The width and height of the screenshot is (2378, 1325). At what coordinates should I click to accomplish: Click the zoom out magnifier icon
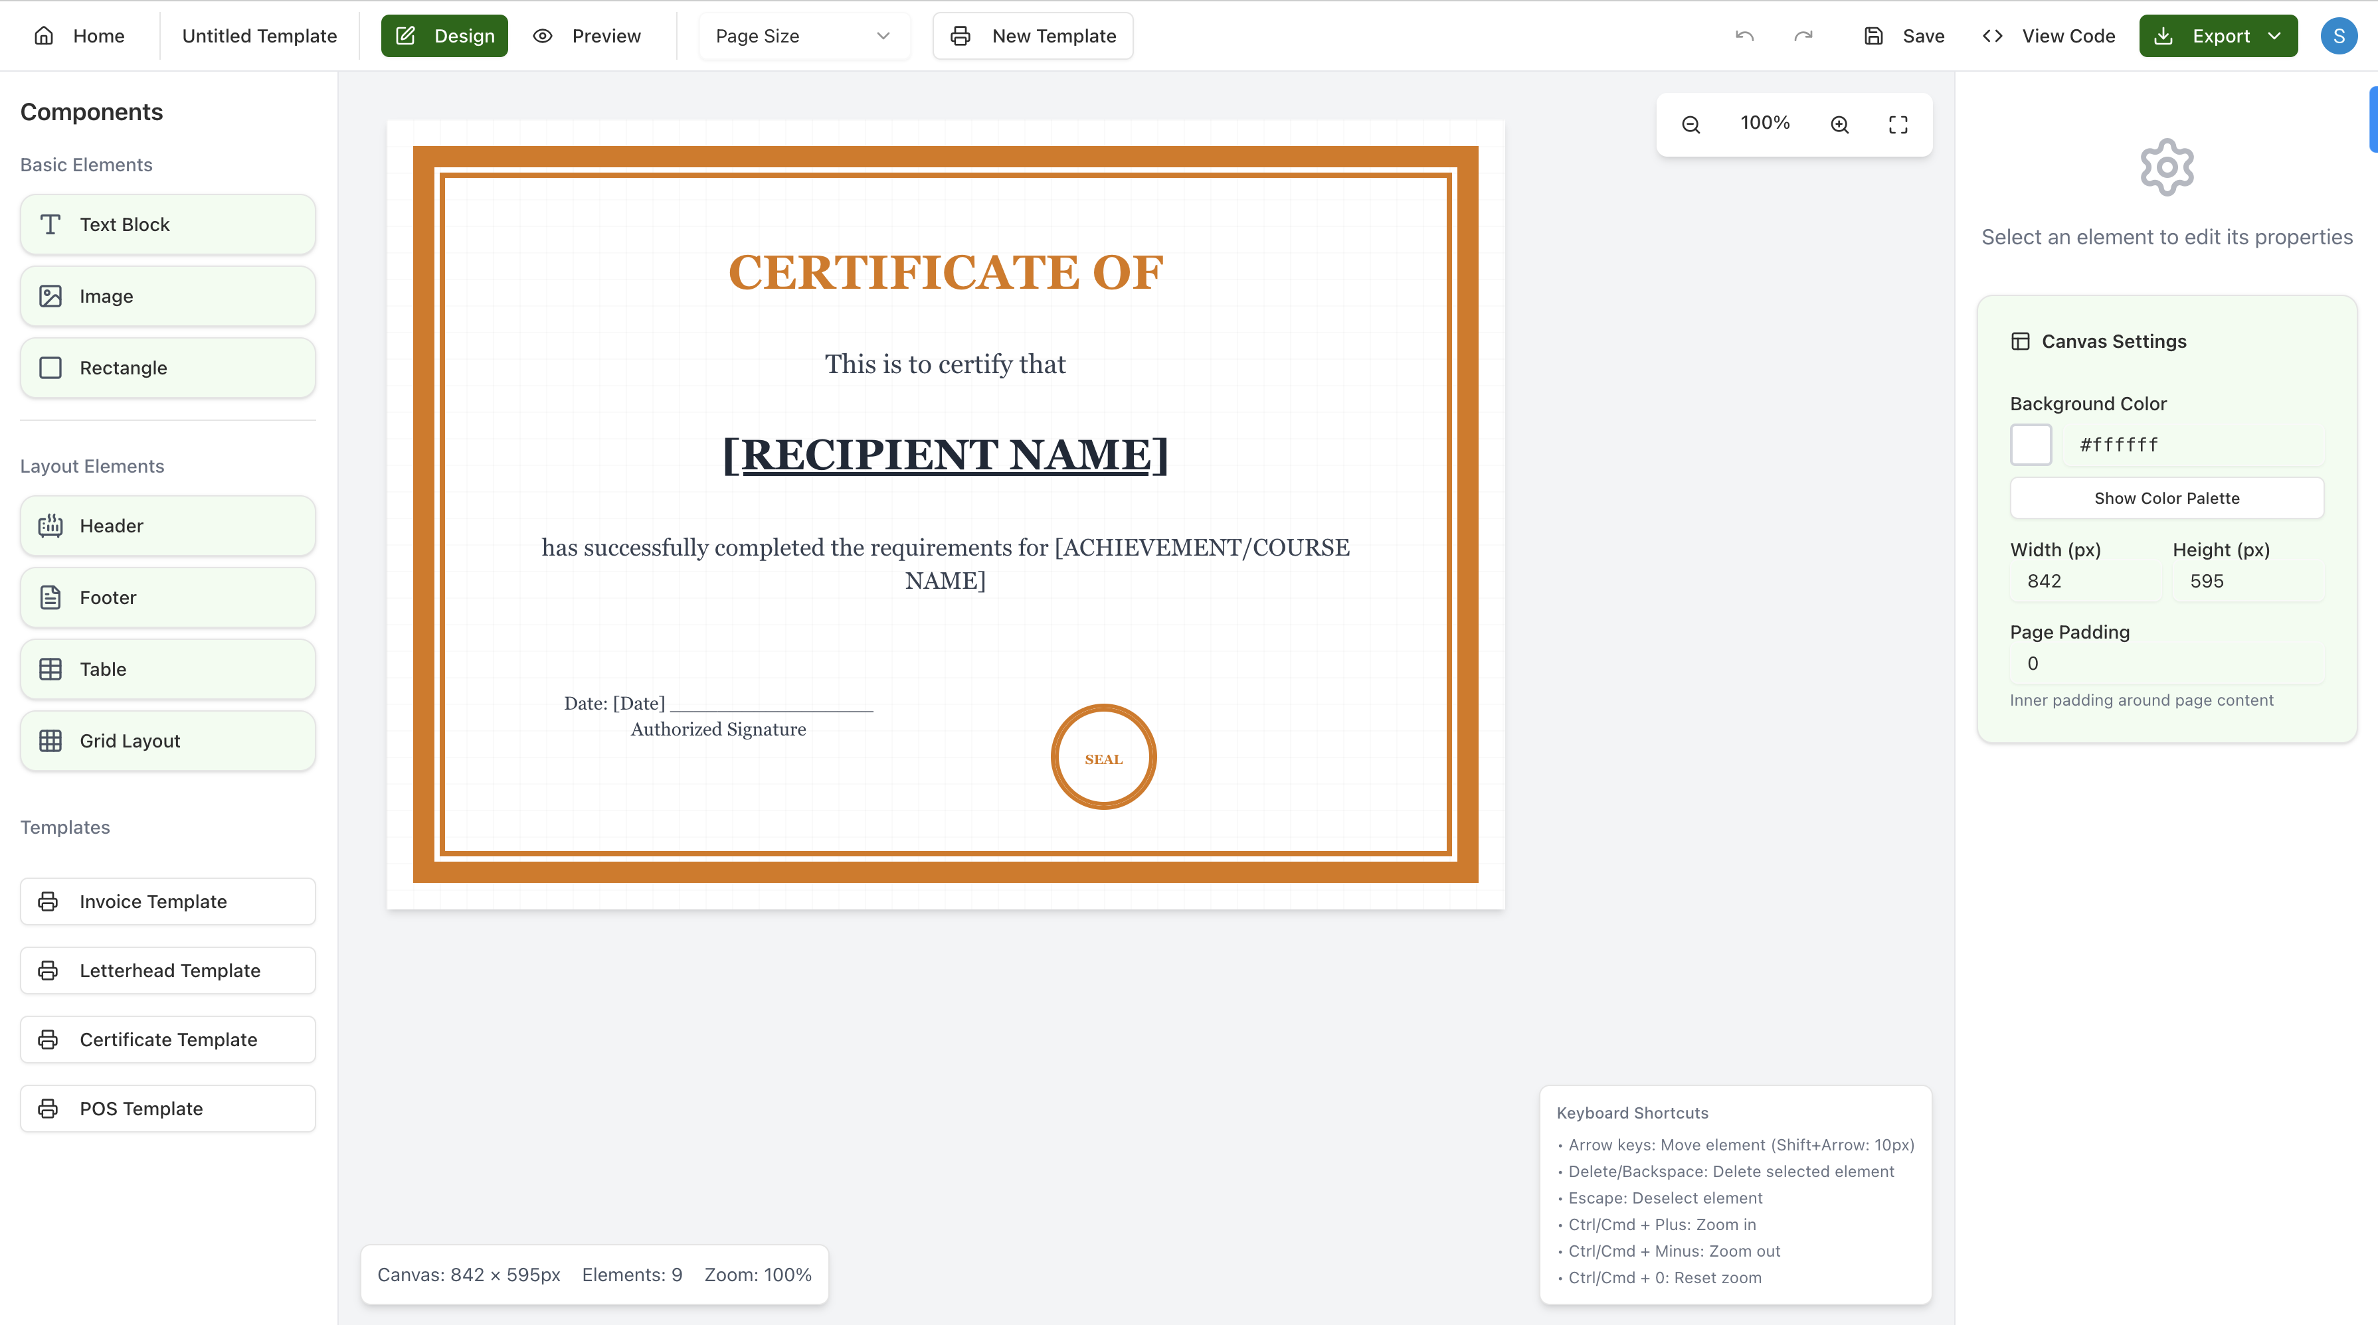point(1691,125)
